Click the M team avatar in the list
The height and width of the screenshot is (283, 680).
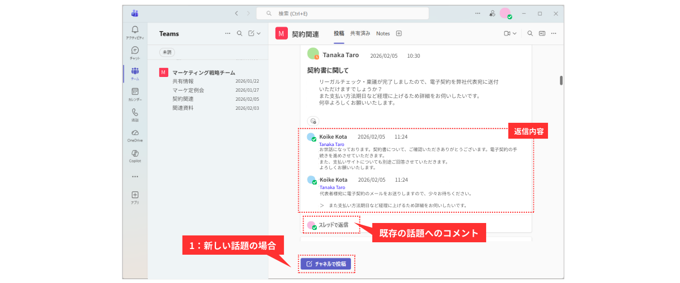[163, 72]
